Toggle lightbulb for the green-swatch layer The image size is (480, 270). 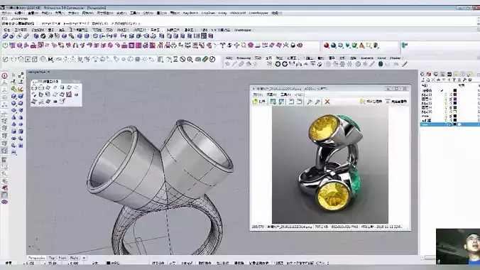(446, 107)
